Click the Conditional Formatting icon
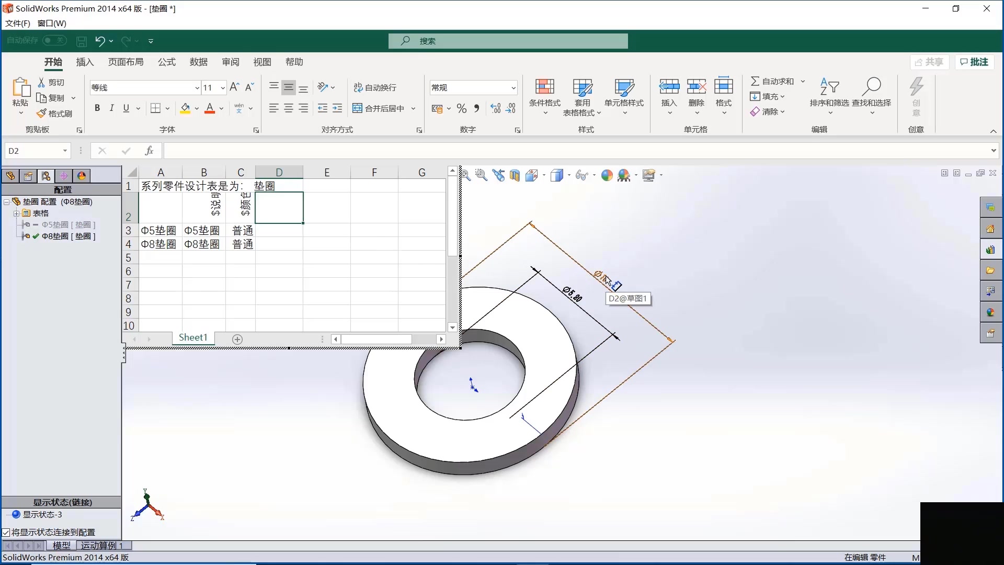 click(x=544, y=87)
